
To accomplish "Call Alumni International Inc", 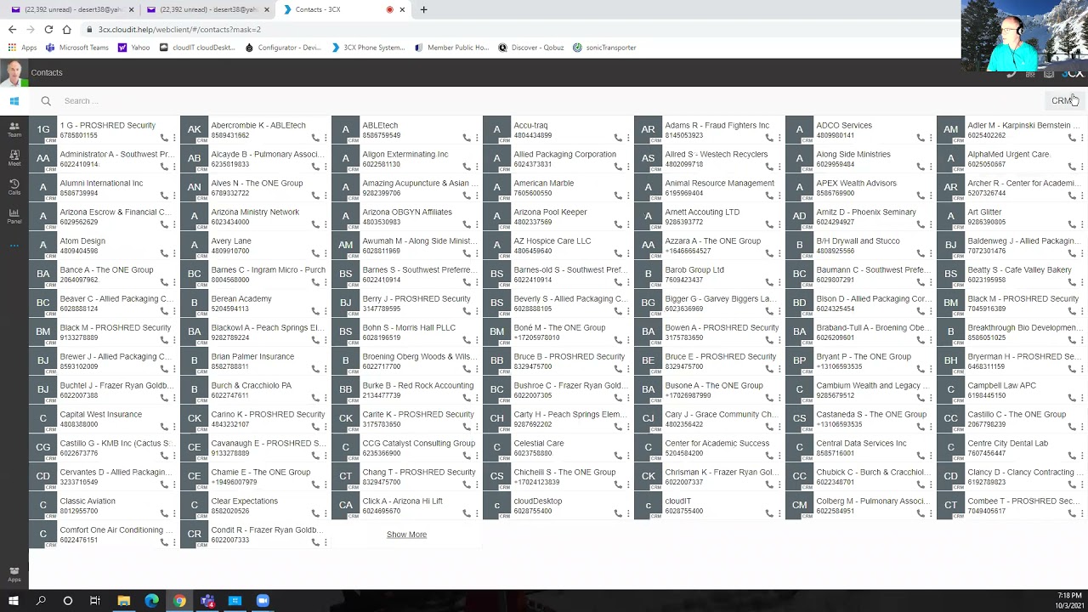I will coord(164,195).
